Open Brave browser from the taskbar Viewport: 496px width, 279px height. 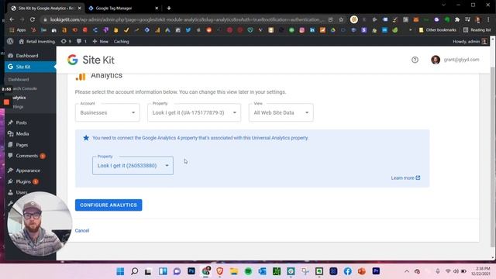coord(220,271)
